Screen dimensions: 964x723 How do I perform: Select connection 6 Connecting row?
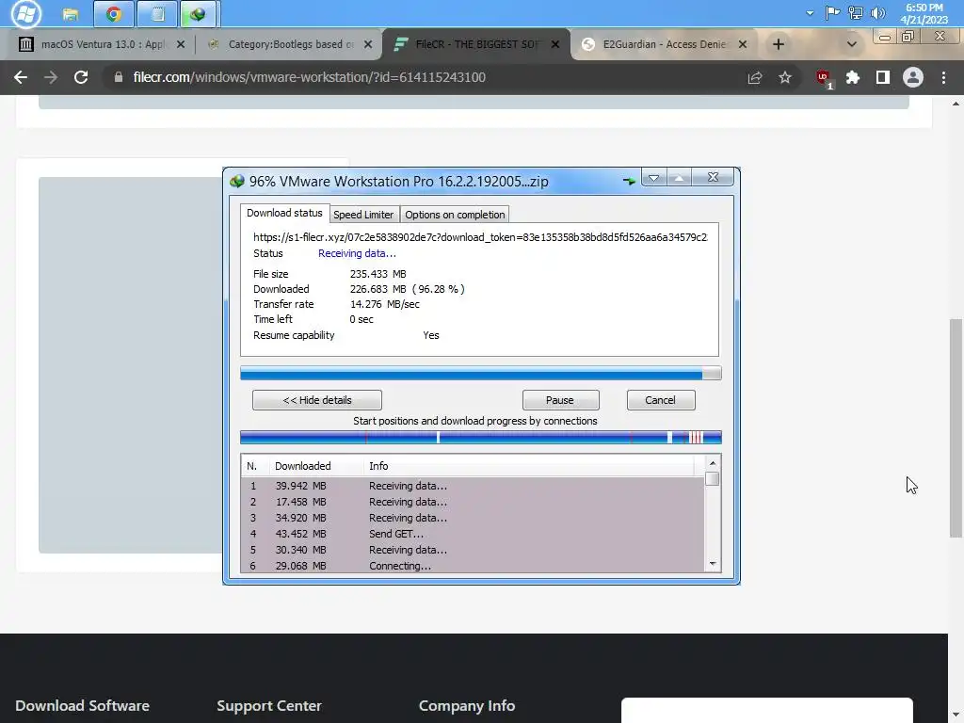[473, 566]
